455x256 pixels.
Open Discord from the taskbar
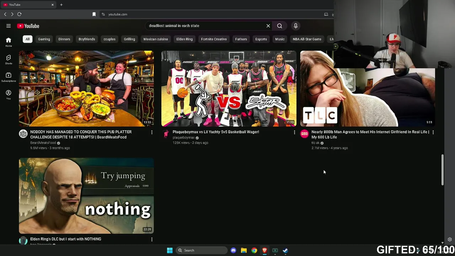point(233,250)
